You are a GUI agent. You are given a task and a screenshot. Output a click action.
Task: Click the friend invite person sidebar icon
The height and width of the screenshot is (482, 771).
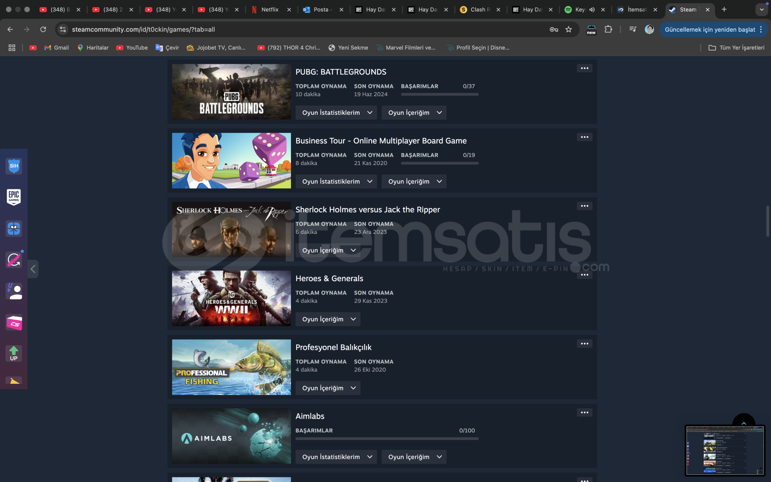(x=14, y=291)
